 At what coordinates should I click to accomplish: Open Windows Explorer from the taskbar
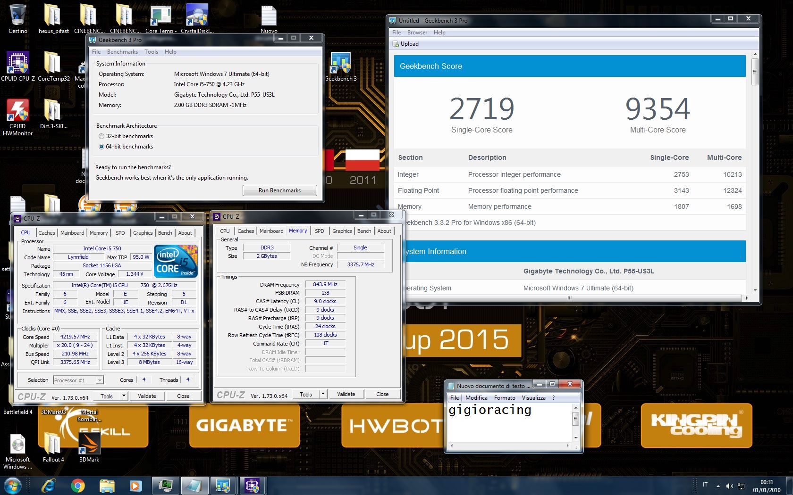tap(107, 486)
